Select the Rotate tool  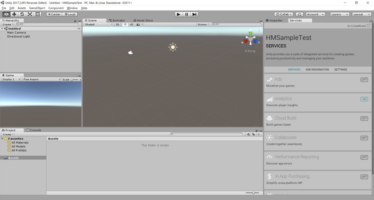point(22,14)
